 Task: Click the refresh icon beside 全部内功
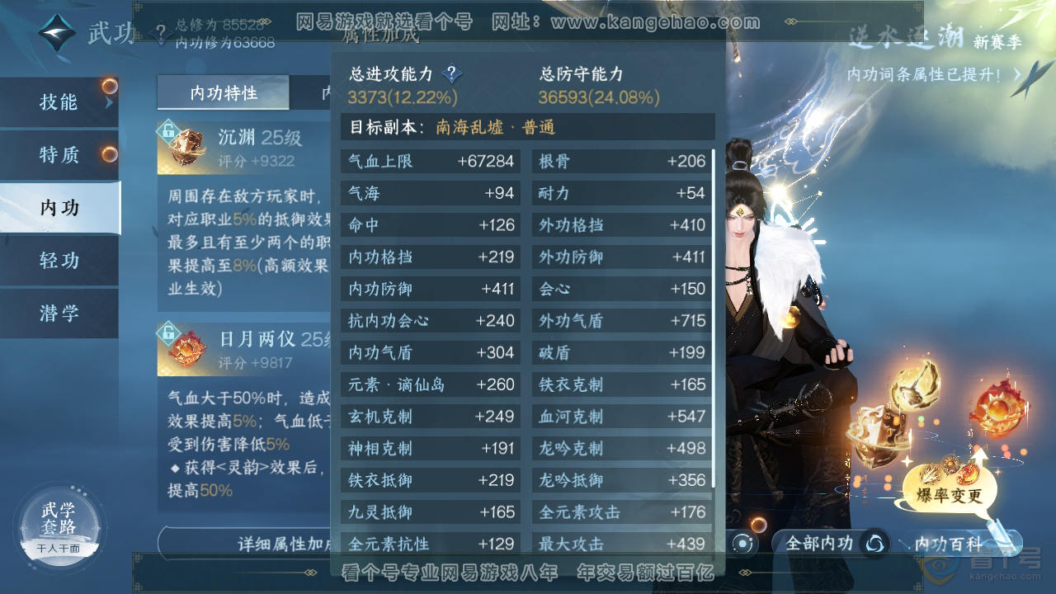click(x=874, y=543)
